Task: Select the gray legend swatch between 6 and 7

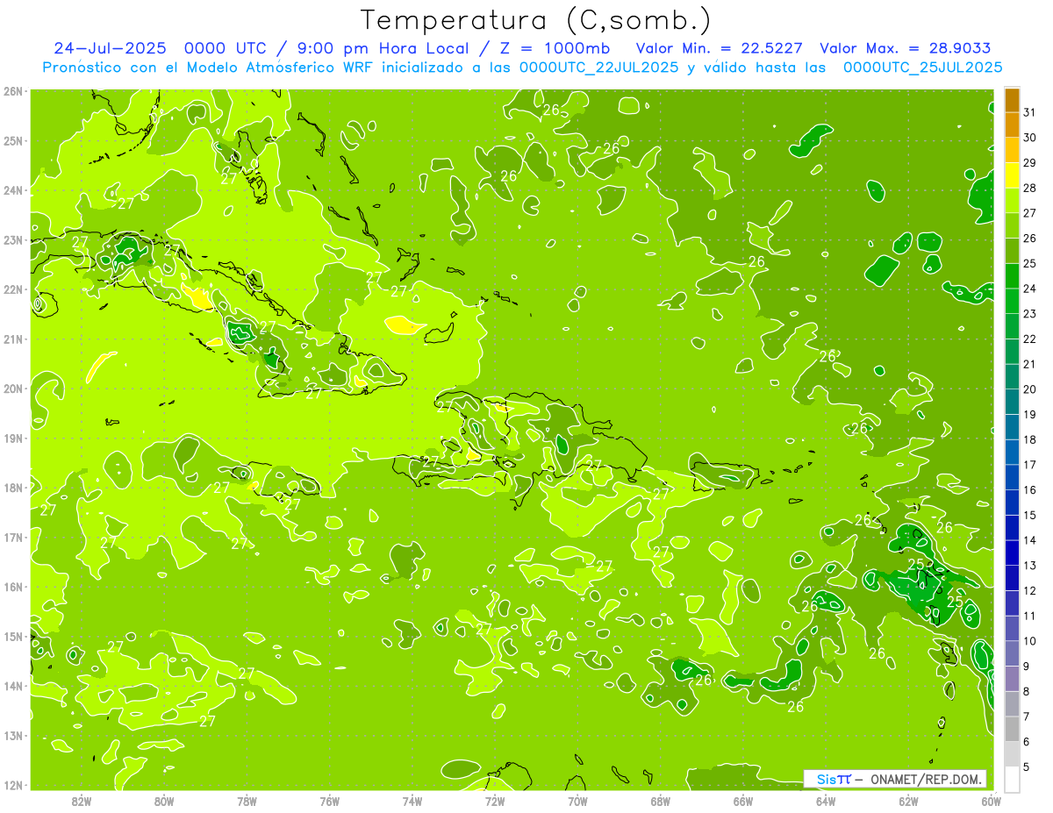Action: pos(1012,729)
